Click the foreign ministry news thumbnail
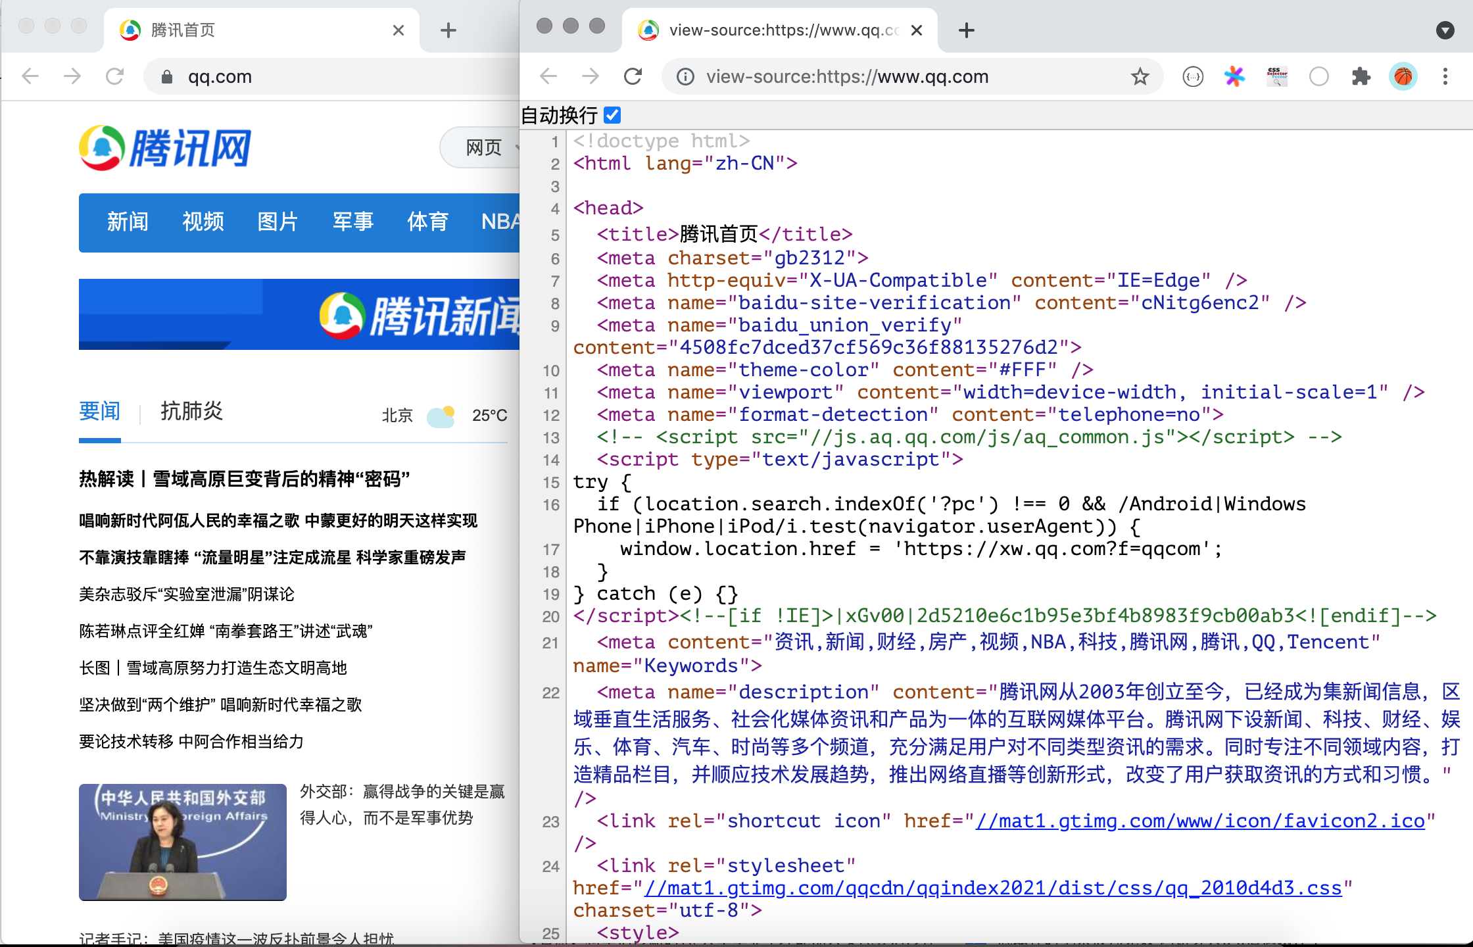The height and width of the screenshot is (947, 1473). [182, 842]
